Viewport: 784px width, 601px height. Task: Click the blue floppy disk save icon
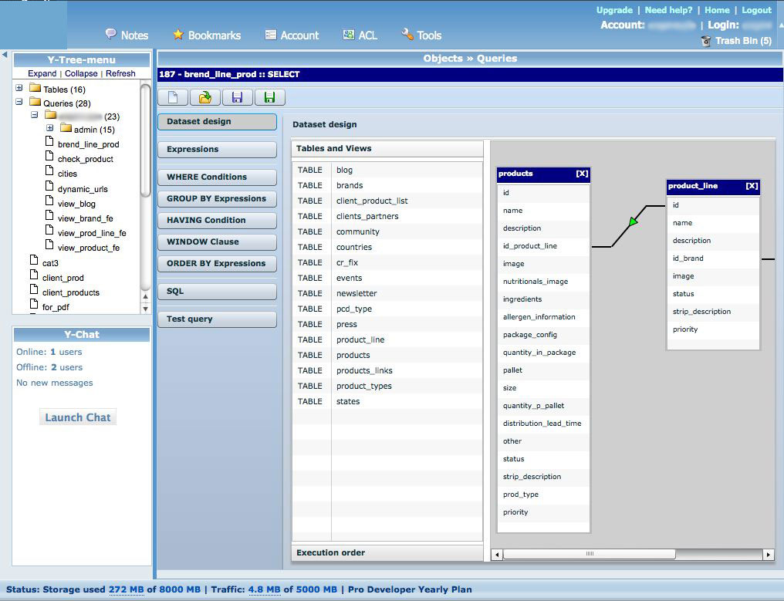tap(237, 97)
